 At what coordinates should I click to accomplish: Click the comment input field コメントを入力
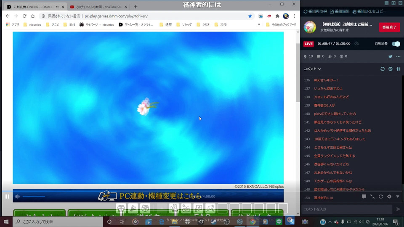(x=347, y=209)
